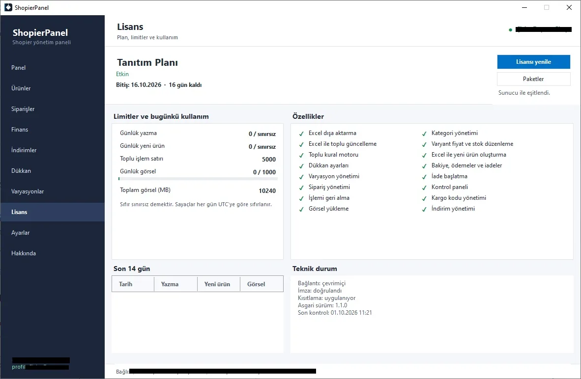Click the checkmark beside Varyasyon yönetimi

(x=301, y=177)
